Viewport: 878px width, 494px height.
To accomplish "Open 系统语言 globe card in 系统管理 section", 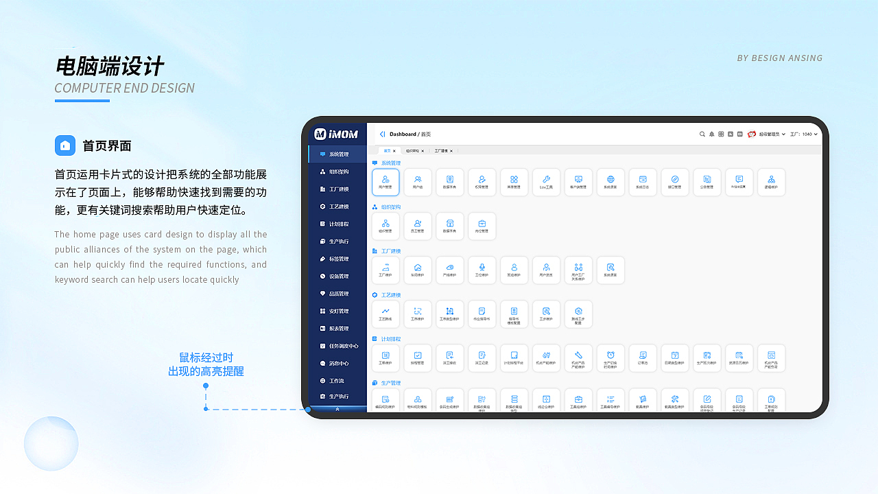I will (610, 183).
